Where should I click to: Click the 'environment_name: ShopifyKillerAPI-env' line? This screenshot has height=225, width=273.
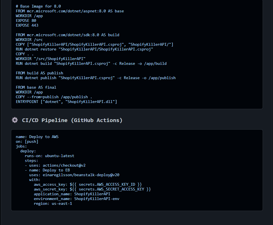(77, 199)
